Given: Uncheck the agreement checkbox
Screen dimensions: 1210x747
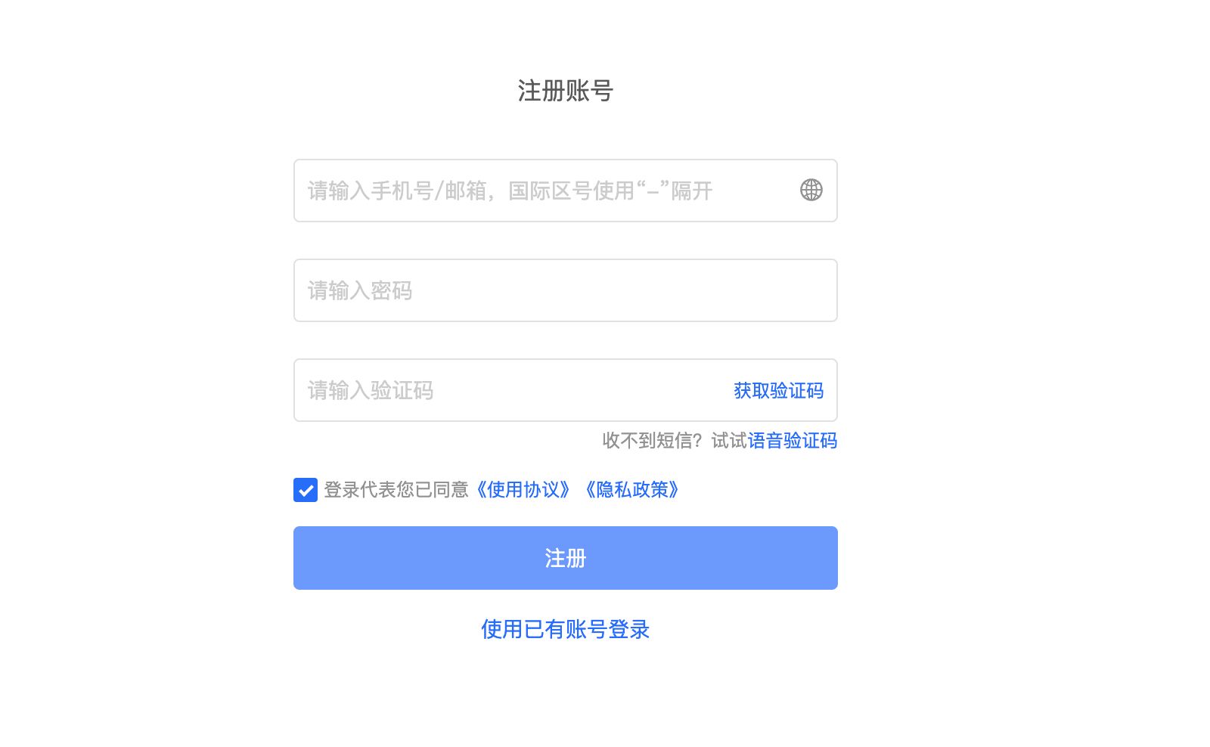Looking at the screenshot, I should 306,490.
